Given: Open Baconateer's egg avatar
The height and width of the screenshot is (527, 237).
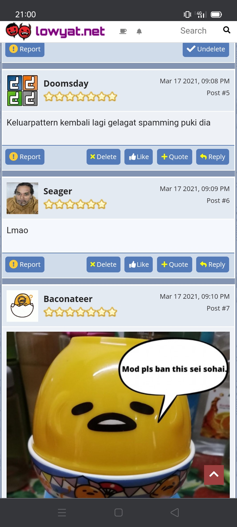Looking at the screenshot, I should (22, 306).
